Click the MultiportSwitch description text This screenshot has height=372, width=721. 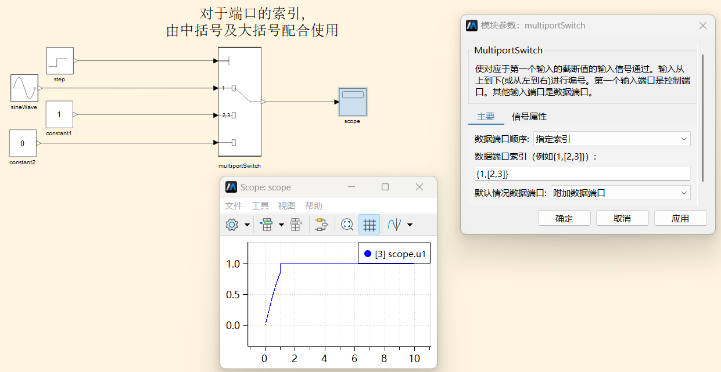tap(583, 80)
